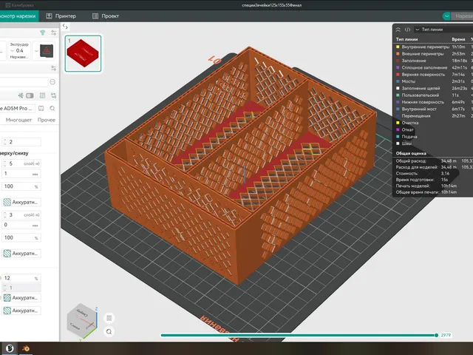Save the current process preset
Screen dimensions: 473x355
pos(41,108)
